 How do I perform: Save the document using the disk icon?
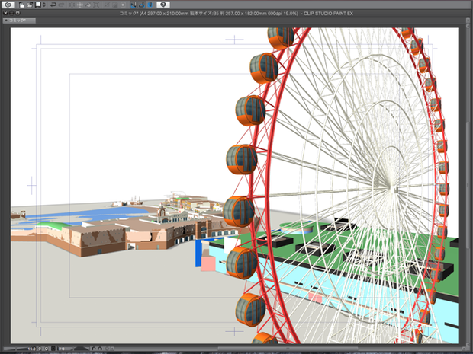[x=38, y=5]
